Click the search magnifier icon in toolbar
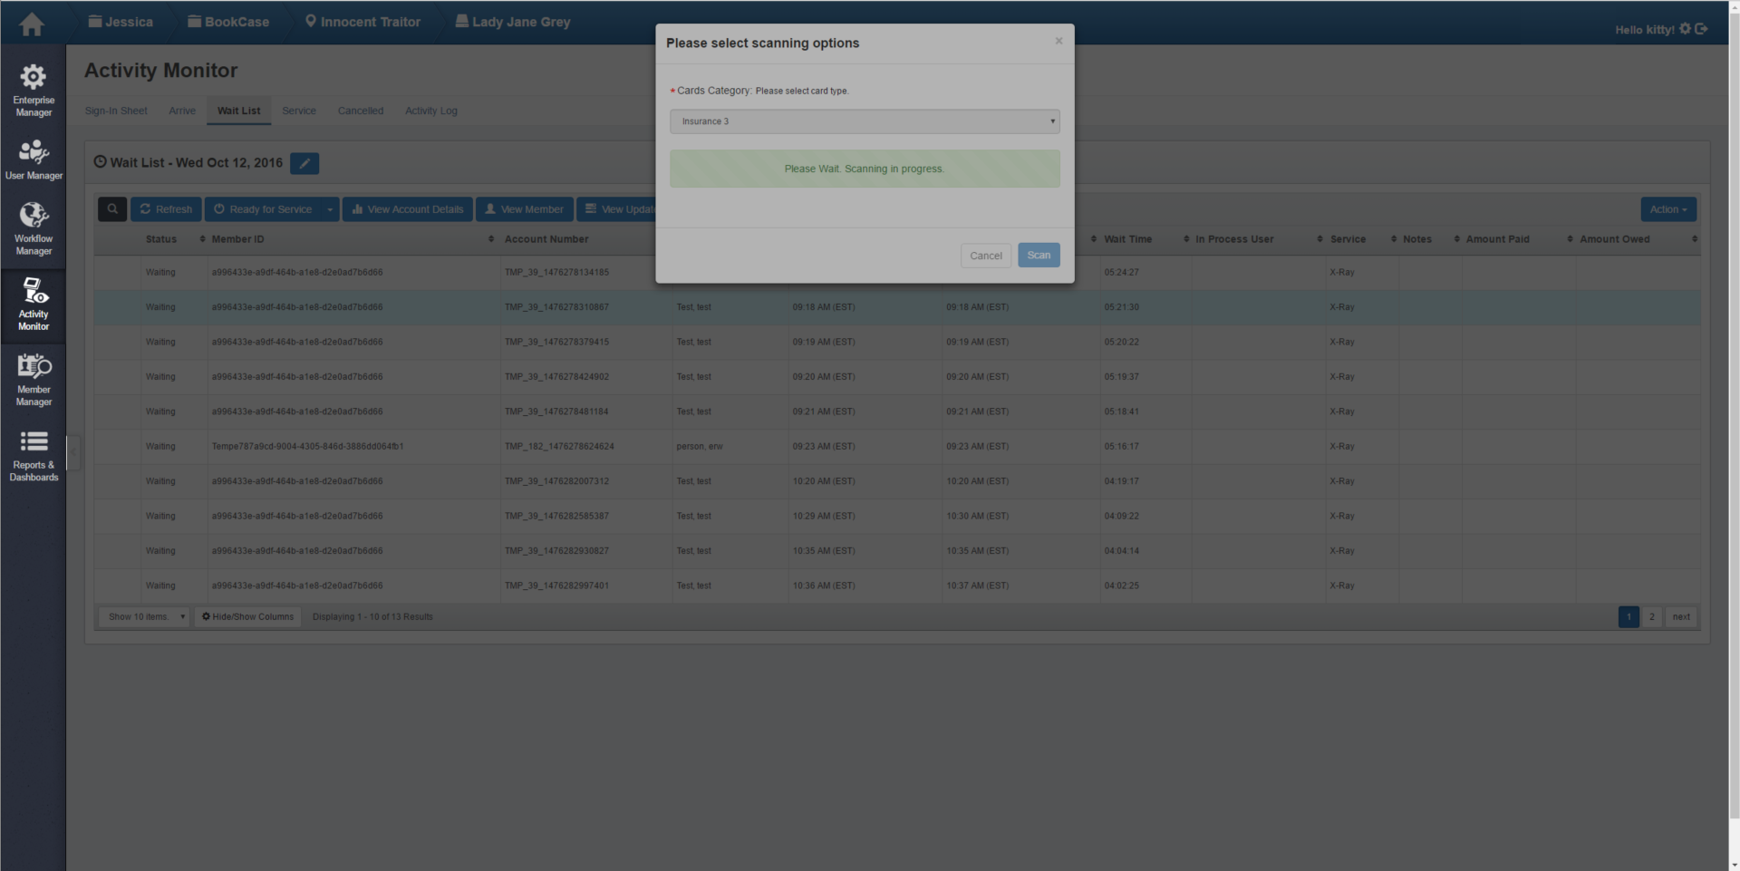The image size is (1740, 871). click(112, 209)
